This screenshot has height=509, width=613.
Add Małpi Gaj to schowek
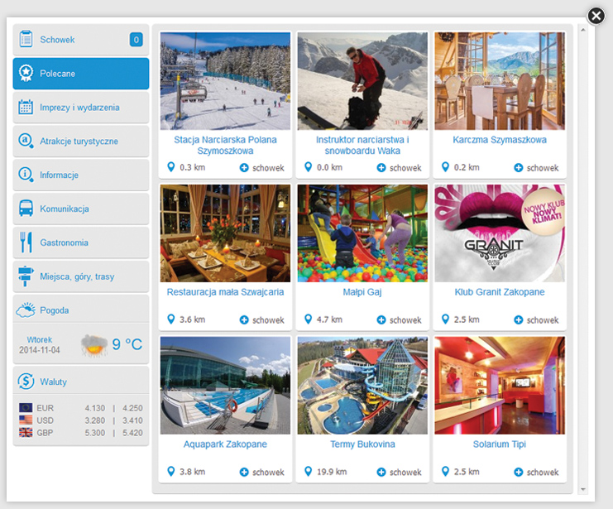point(400,320)
